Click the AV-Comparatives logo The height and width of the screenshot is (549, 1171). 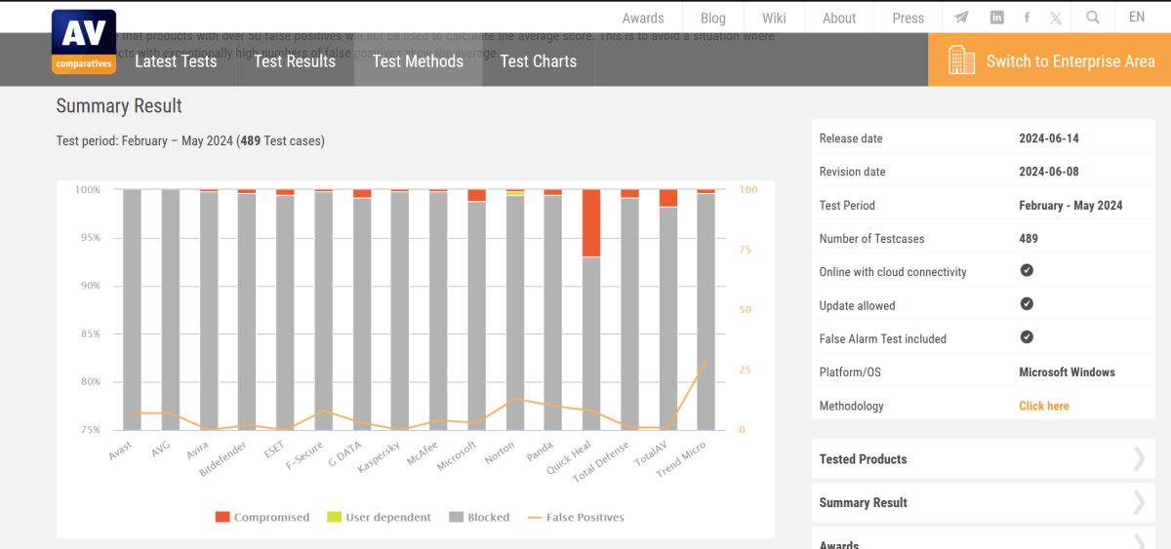tap(84, 42)
